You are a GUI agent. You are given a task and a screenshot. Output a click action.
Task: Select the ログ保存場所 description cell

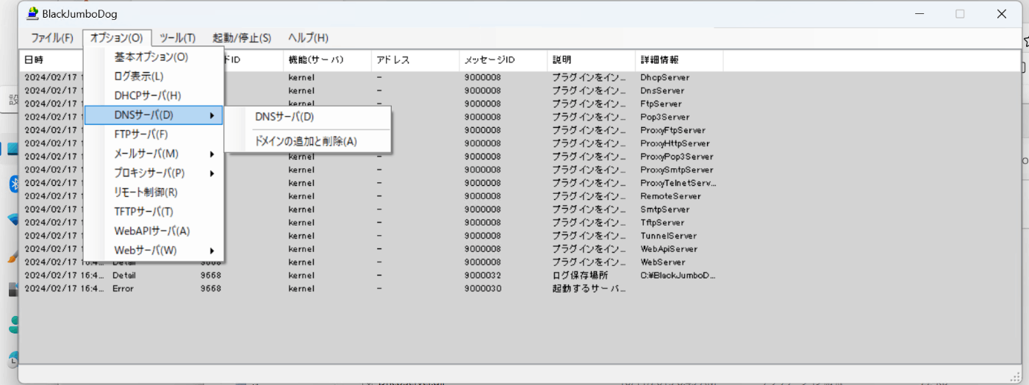tap(580, 276)
